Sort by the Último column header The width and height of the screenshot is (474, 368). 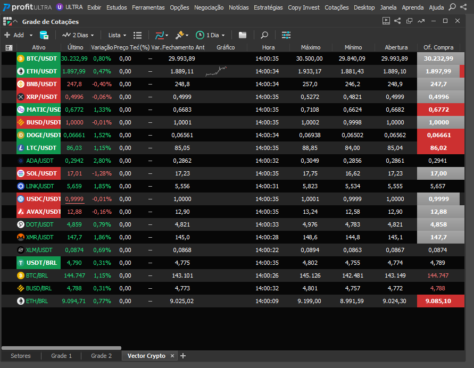coord(75,47)
